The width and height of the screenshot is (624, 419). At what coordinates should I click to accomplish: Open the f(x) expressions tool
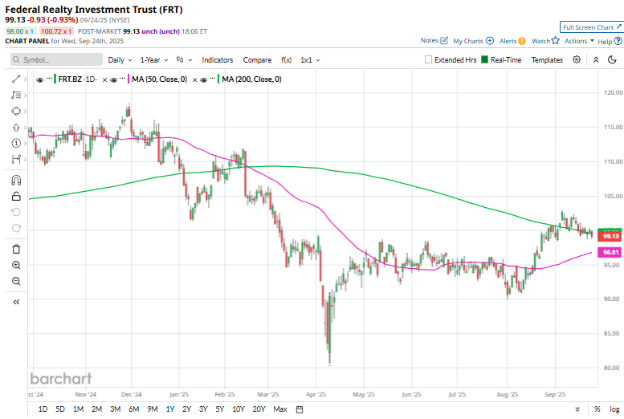pyautogui.click(x=286, y=59)
